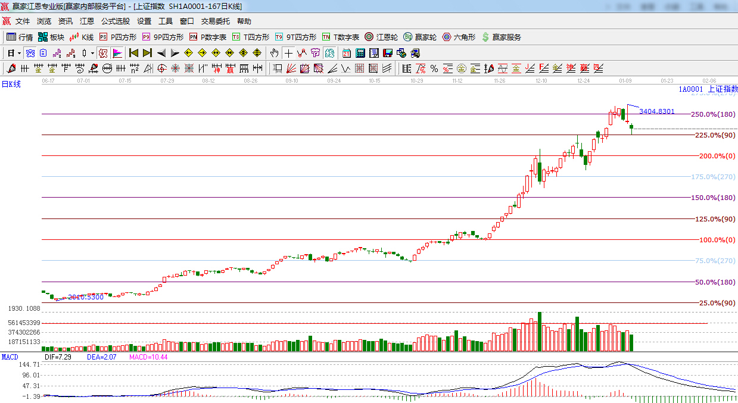Click the 赢家服务 service button
Image resolution: width=738 pixels, height=403 pixels.
(x=501, y=37)
